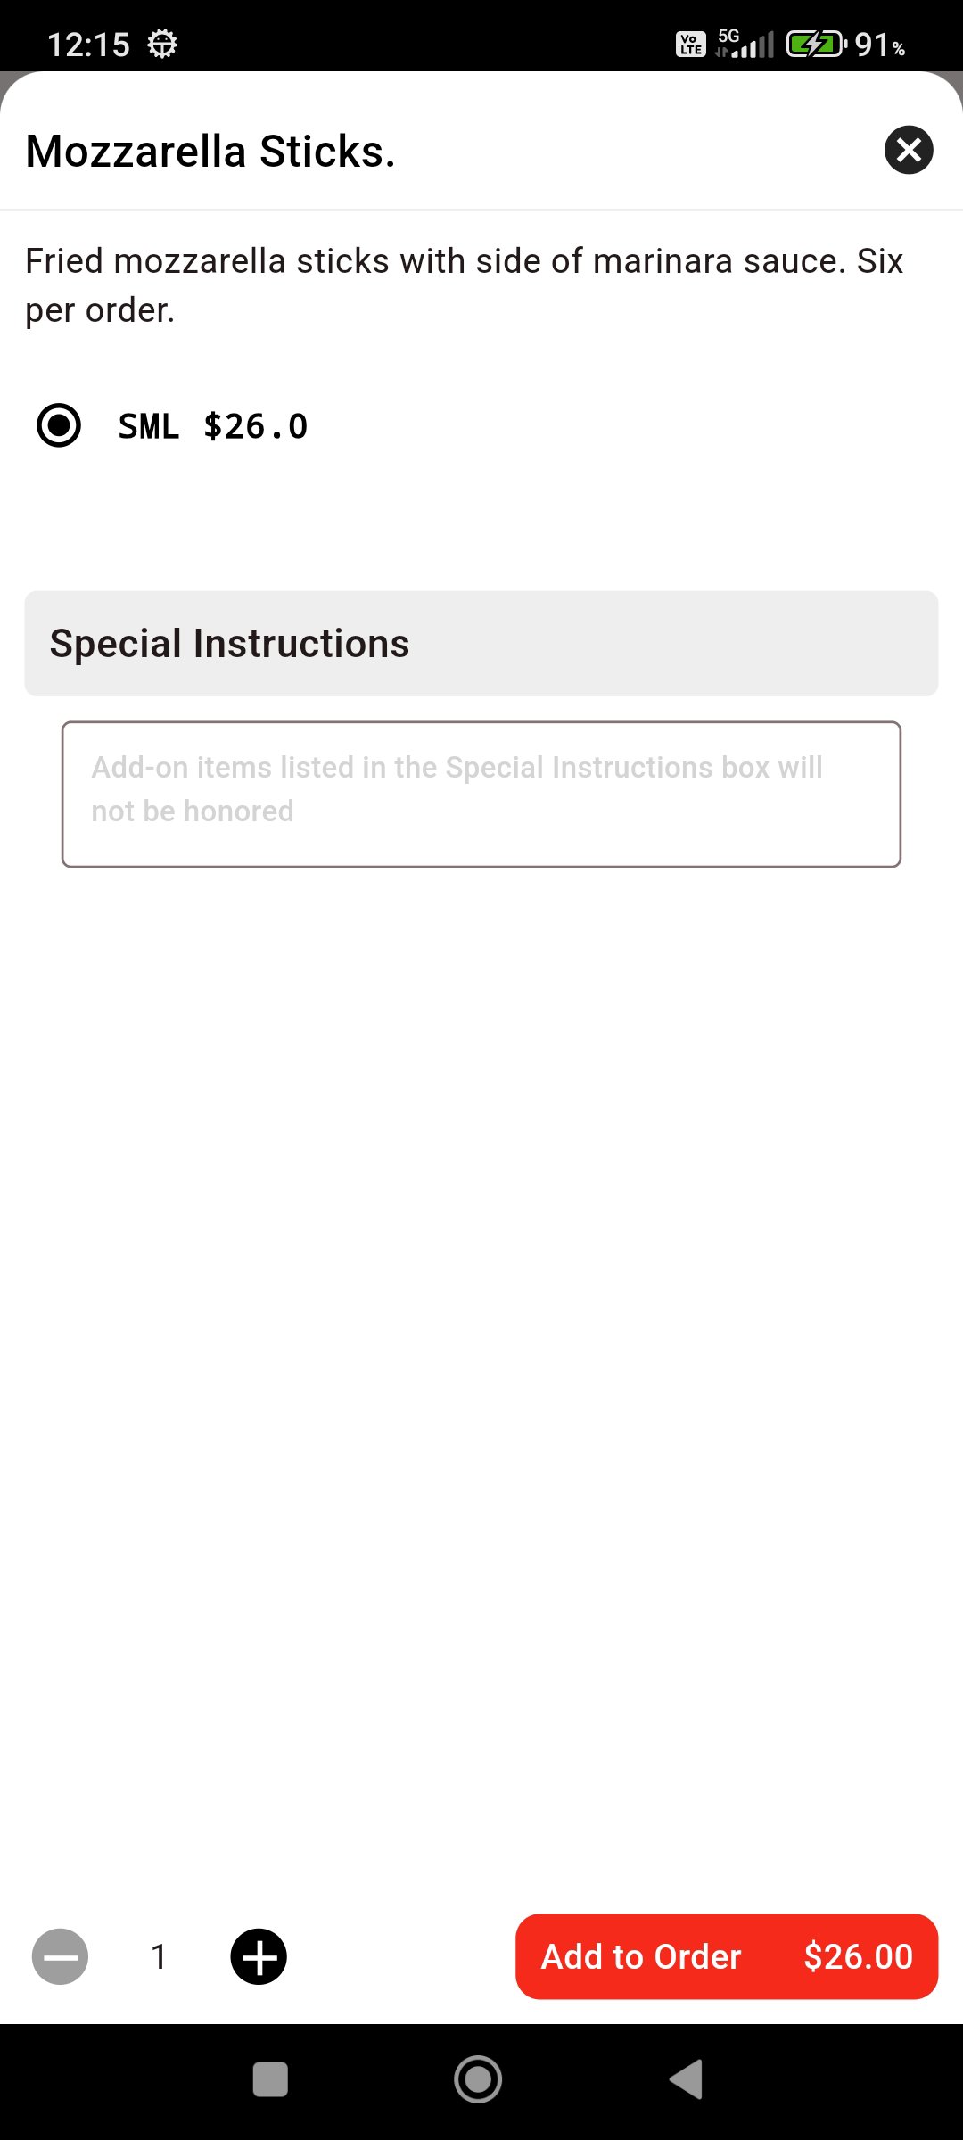Decrease quantity with the minus icon
Image resolution: width=963 pixels, height=2140 pixels.
click(x=60, y=1956)
